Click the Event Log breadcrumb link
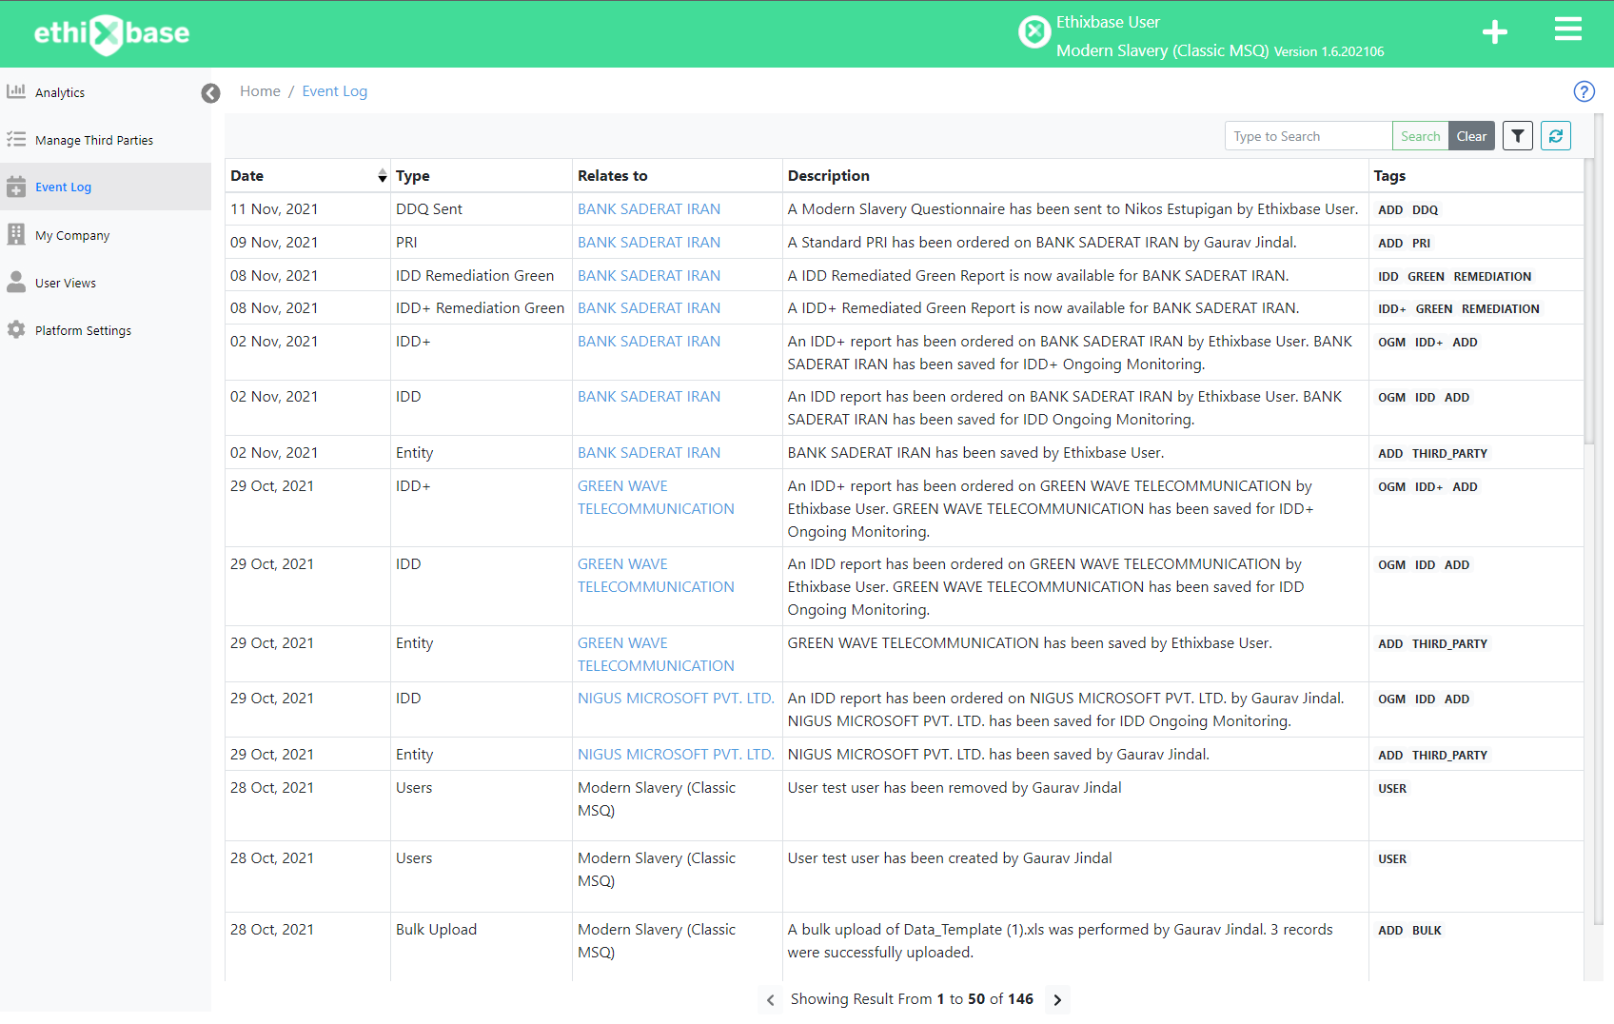1614x1024 pixels. point(334,91)
